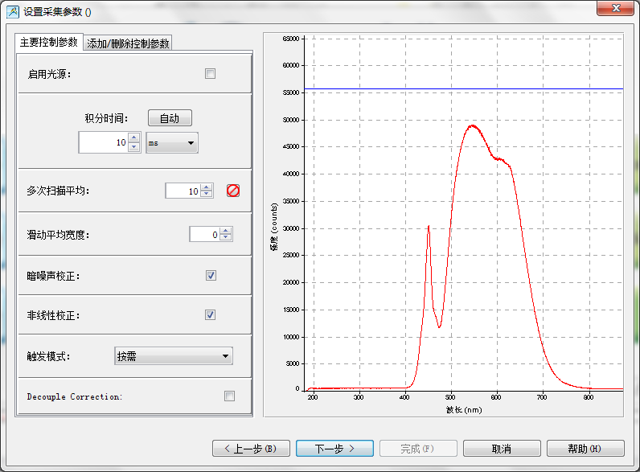
Task: Select the 主要控制参数 tab
Action: coord(49,42)
